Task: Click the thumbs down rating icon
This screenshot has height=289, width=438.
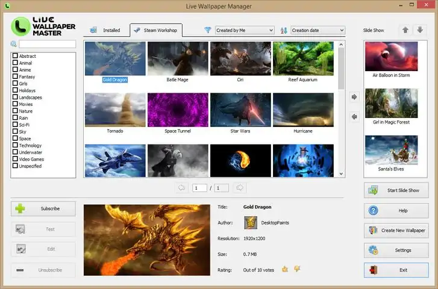Action: click(297, 269)
